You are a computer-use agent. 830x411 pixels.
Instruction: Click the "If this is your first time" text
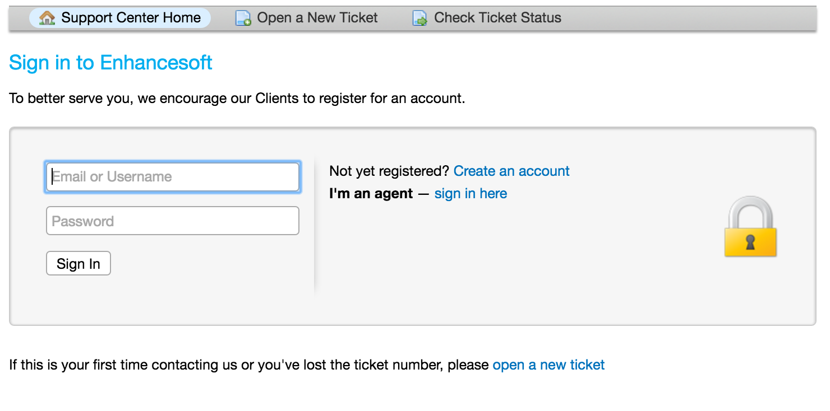pos(248,365)
